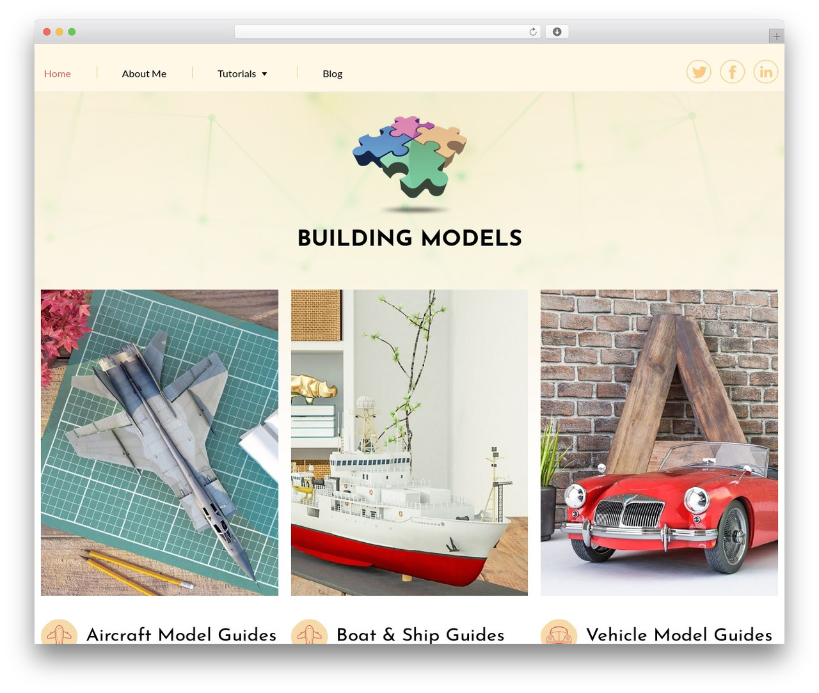Close the browser window with the red button
Viewport: 819px width, 693px height.
pyautogui.click(x=47, y=32)
